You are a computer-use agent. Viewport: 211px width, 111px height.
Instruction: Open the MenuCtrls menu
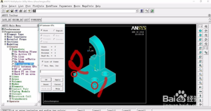coord(88,6)
